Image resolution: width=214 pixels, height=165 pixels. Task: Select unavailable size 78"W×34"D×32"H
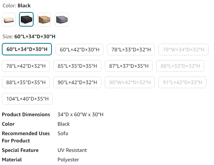pos(183,50)
